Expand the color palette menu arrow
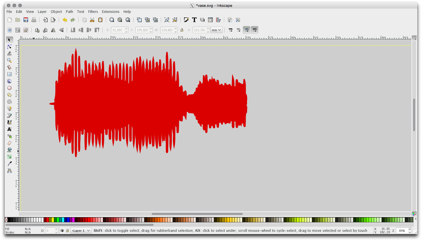 [x=416, y=219]
